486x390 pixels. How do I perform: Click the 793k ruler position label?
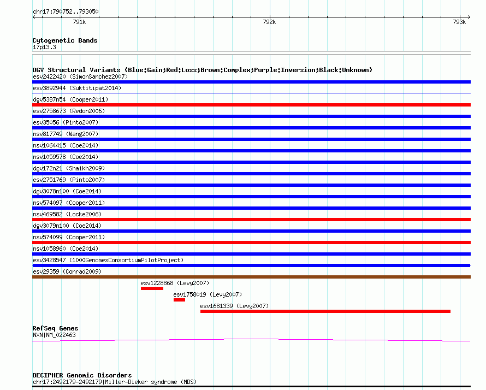(459, 22)
